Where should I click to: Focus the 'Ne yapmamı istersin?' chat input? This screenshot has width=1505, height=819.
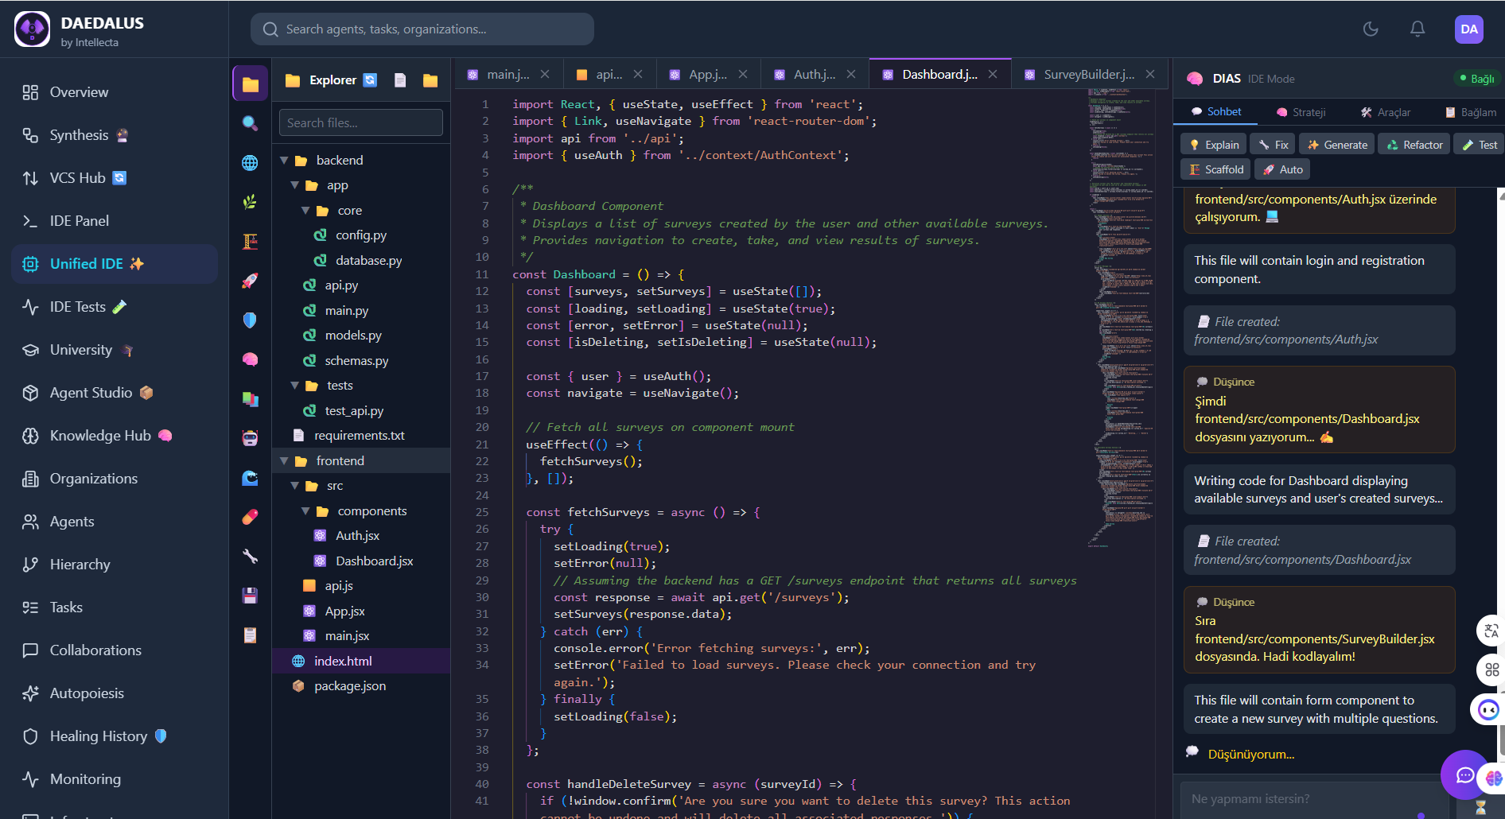tap(1312, 799)
